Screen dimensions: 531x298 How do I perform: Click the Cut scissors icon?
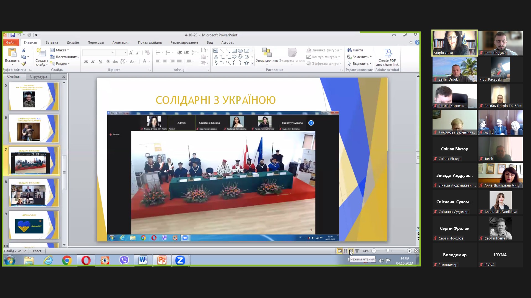(x=24, y=50)
